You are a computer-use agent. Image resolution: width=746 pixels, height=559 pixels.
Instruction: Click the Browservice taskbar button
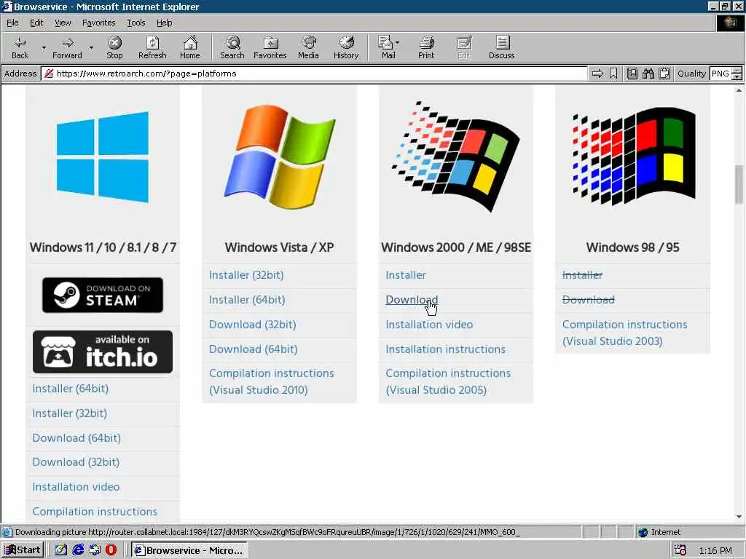click(x=189, y=550)
